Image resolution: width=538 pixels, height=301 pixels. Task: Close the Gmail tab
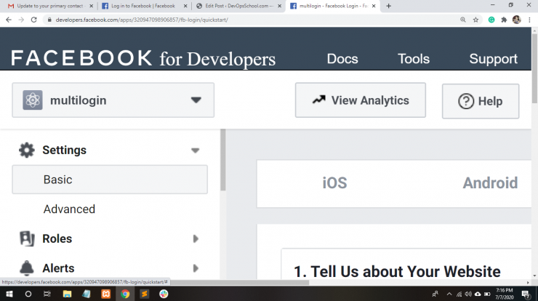92,6
